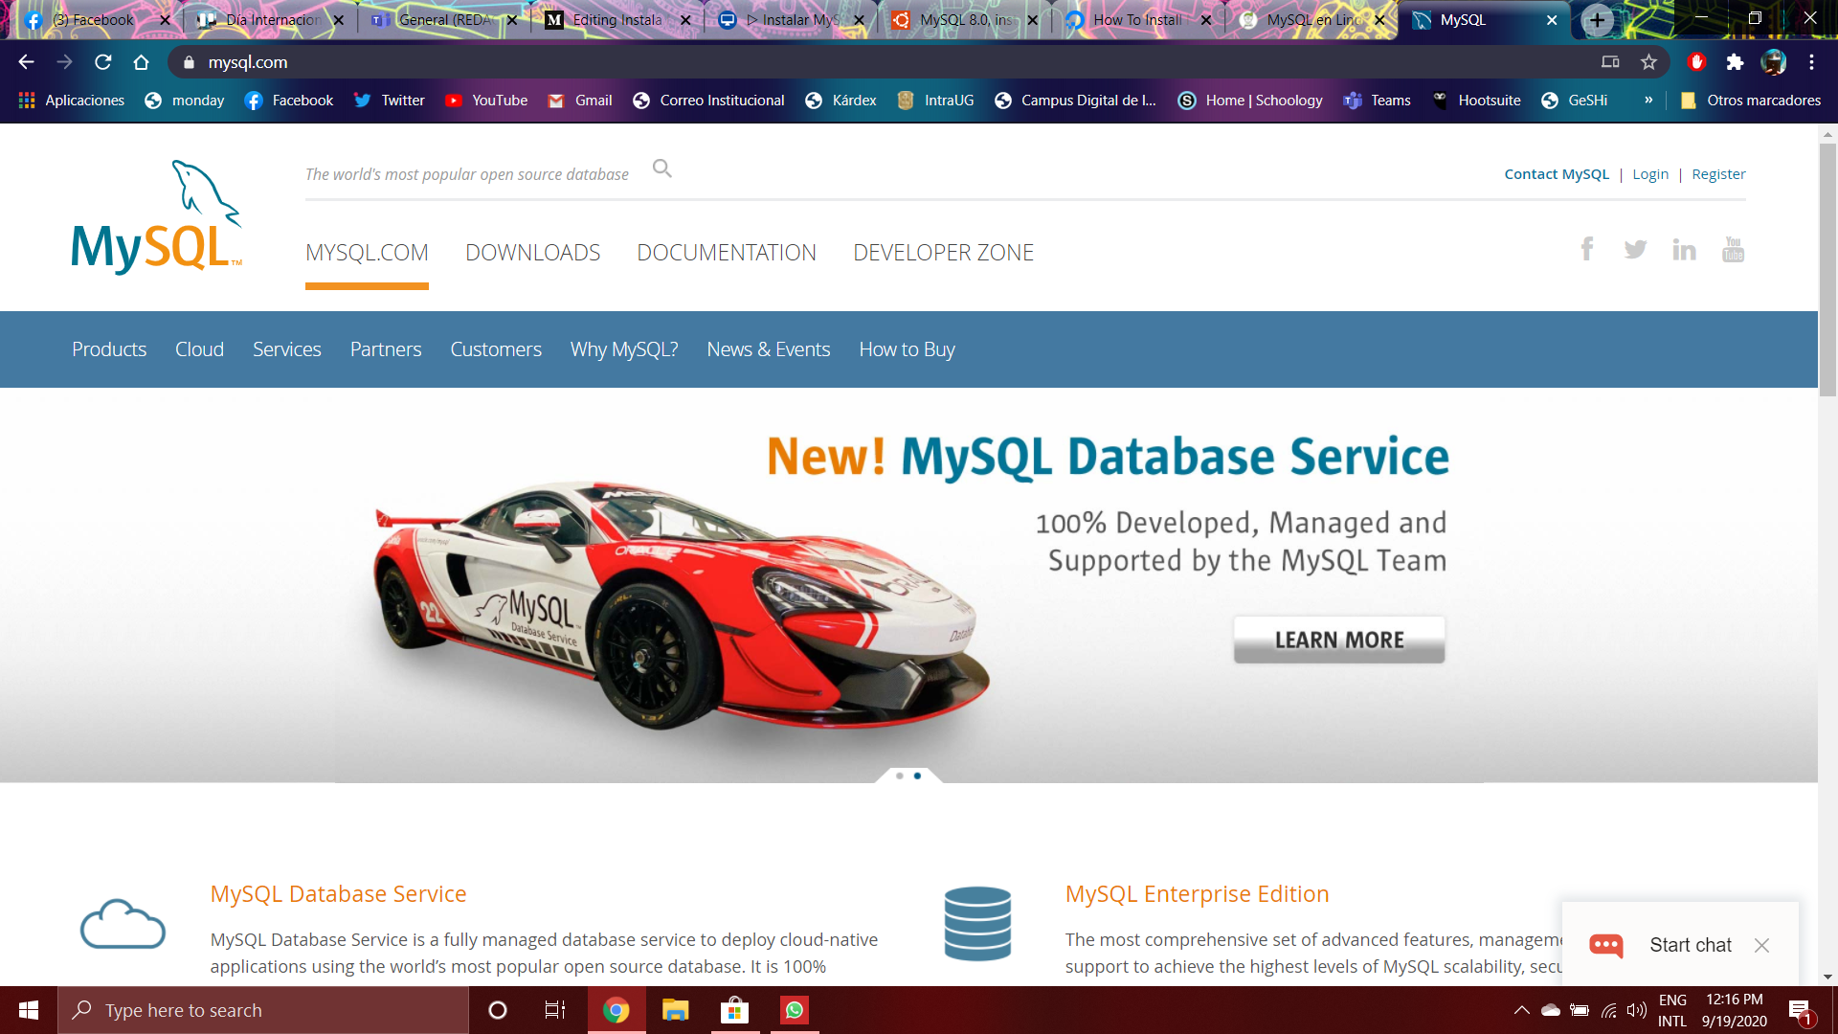Switch to the DOWNLOADS tab
The width and height of the screenshot is (1838, 1034).
coord(532,253)
